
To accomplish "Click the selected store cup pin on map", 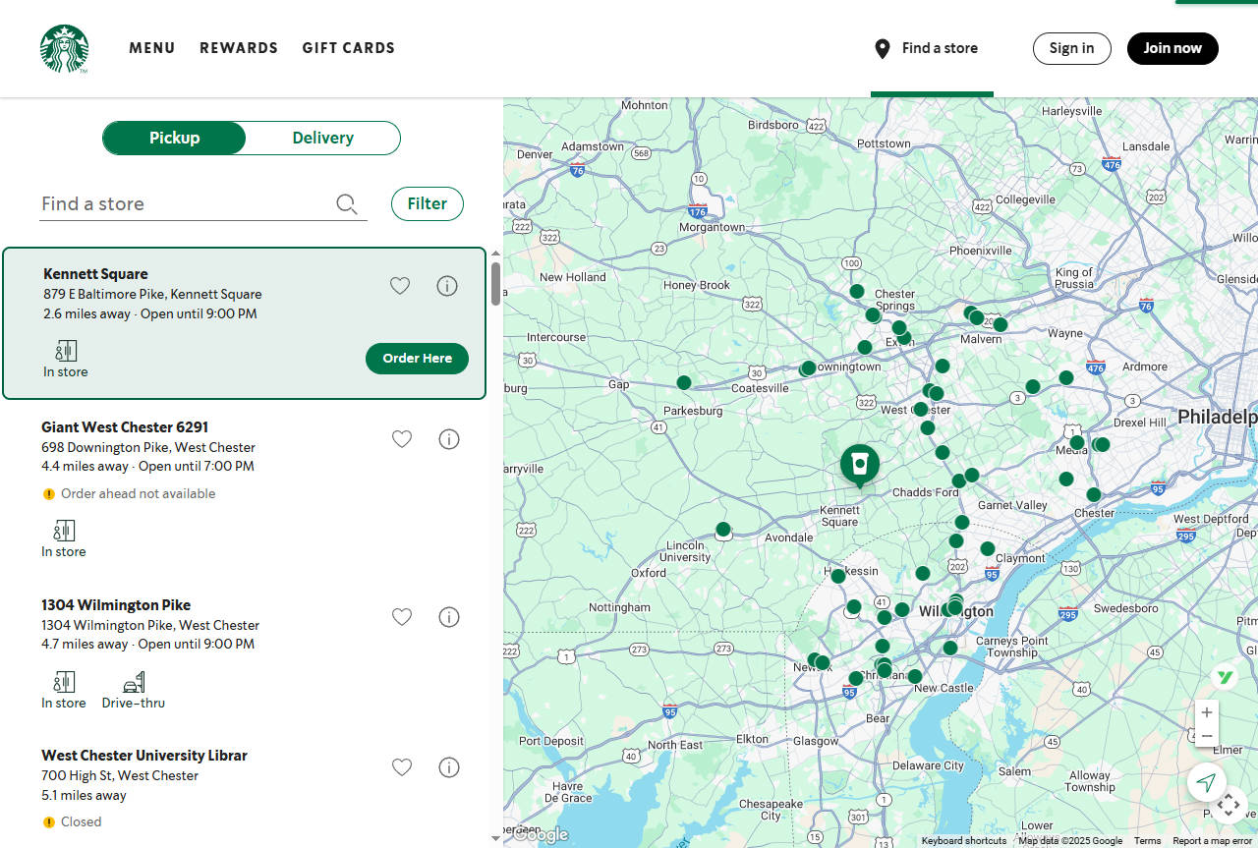I will (x=860, y=464).
